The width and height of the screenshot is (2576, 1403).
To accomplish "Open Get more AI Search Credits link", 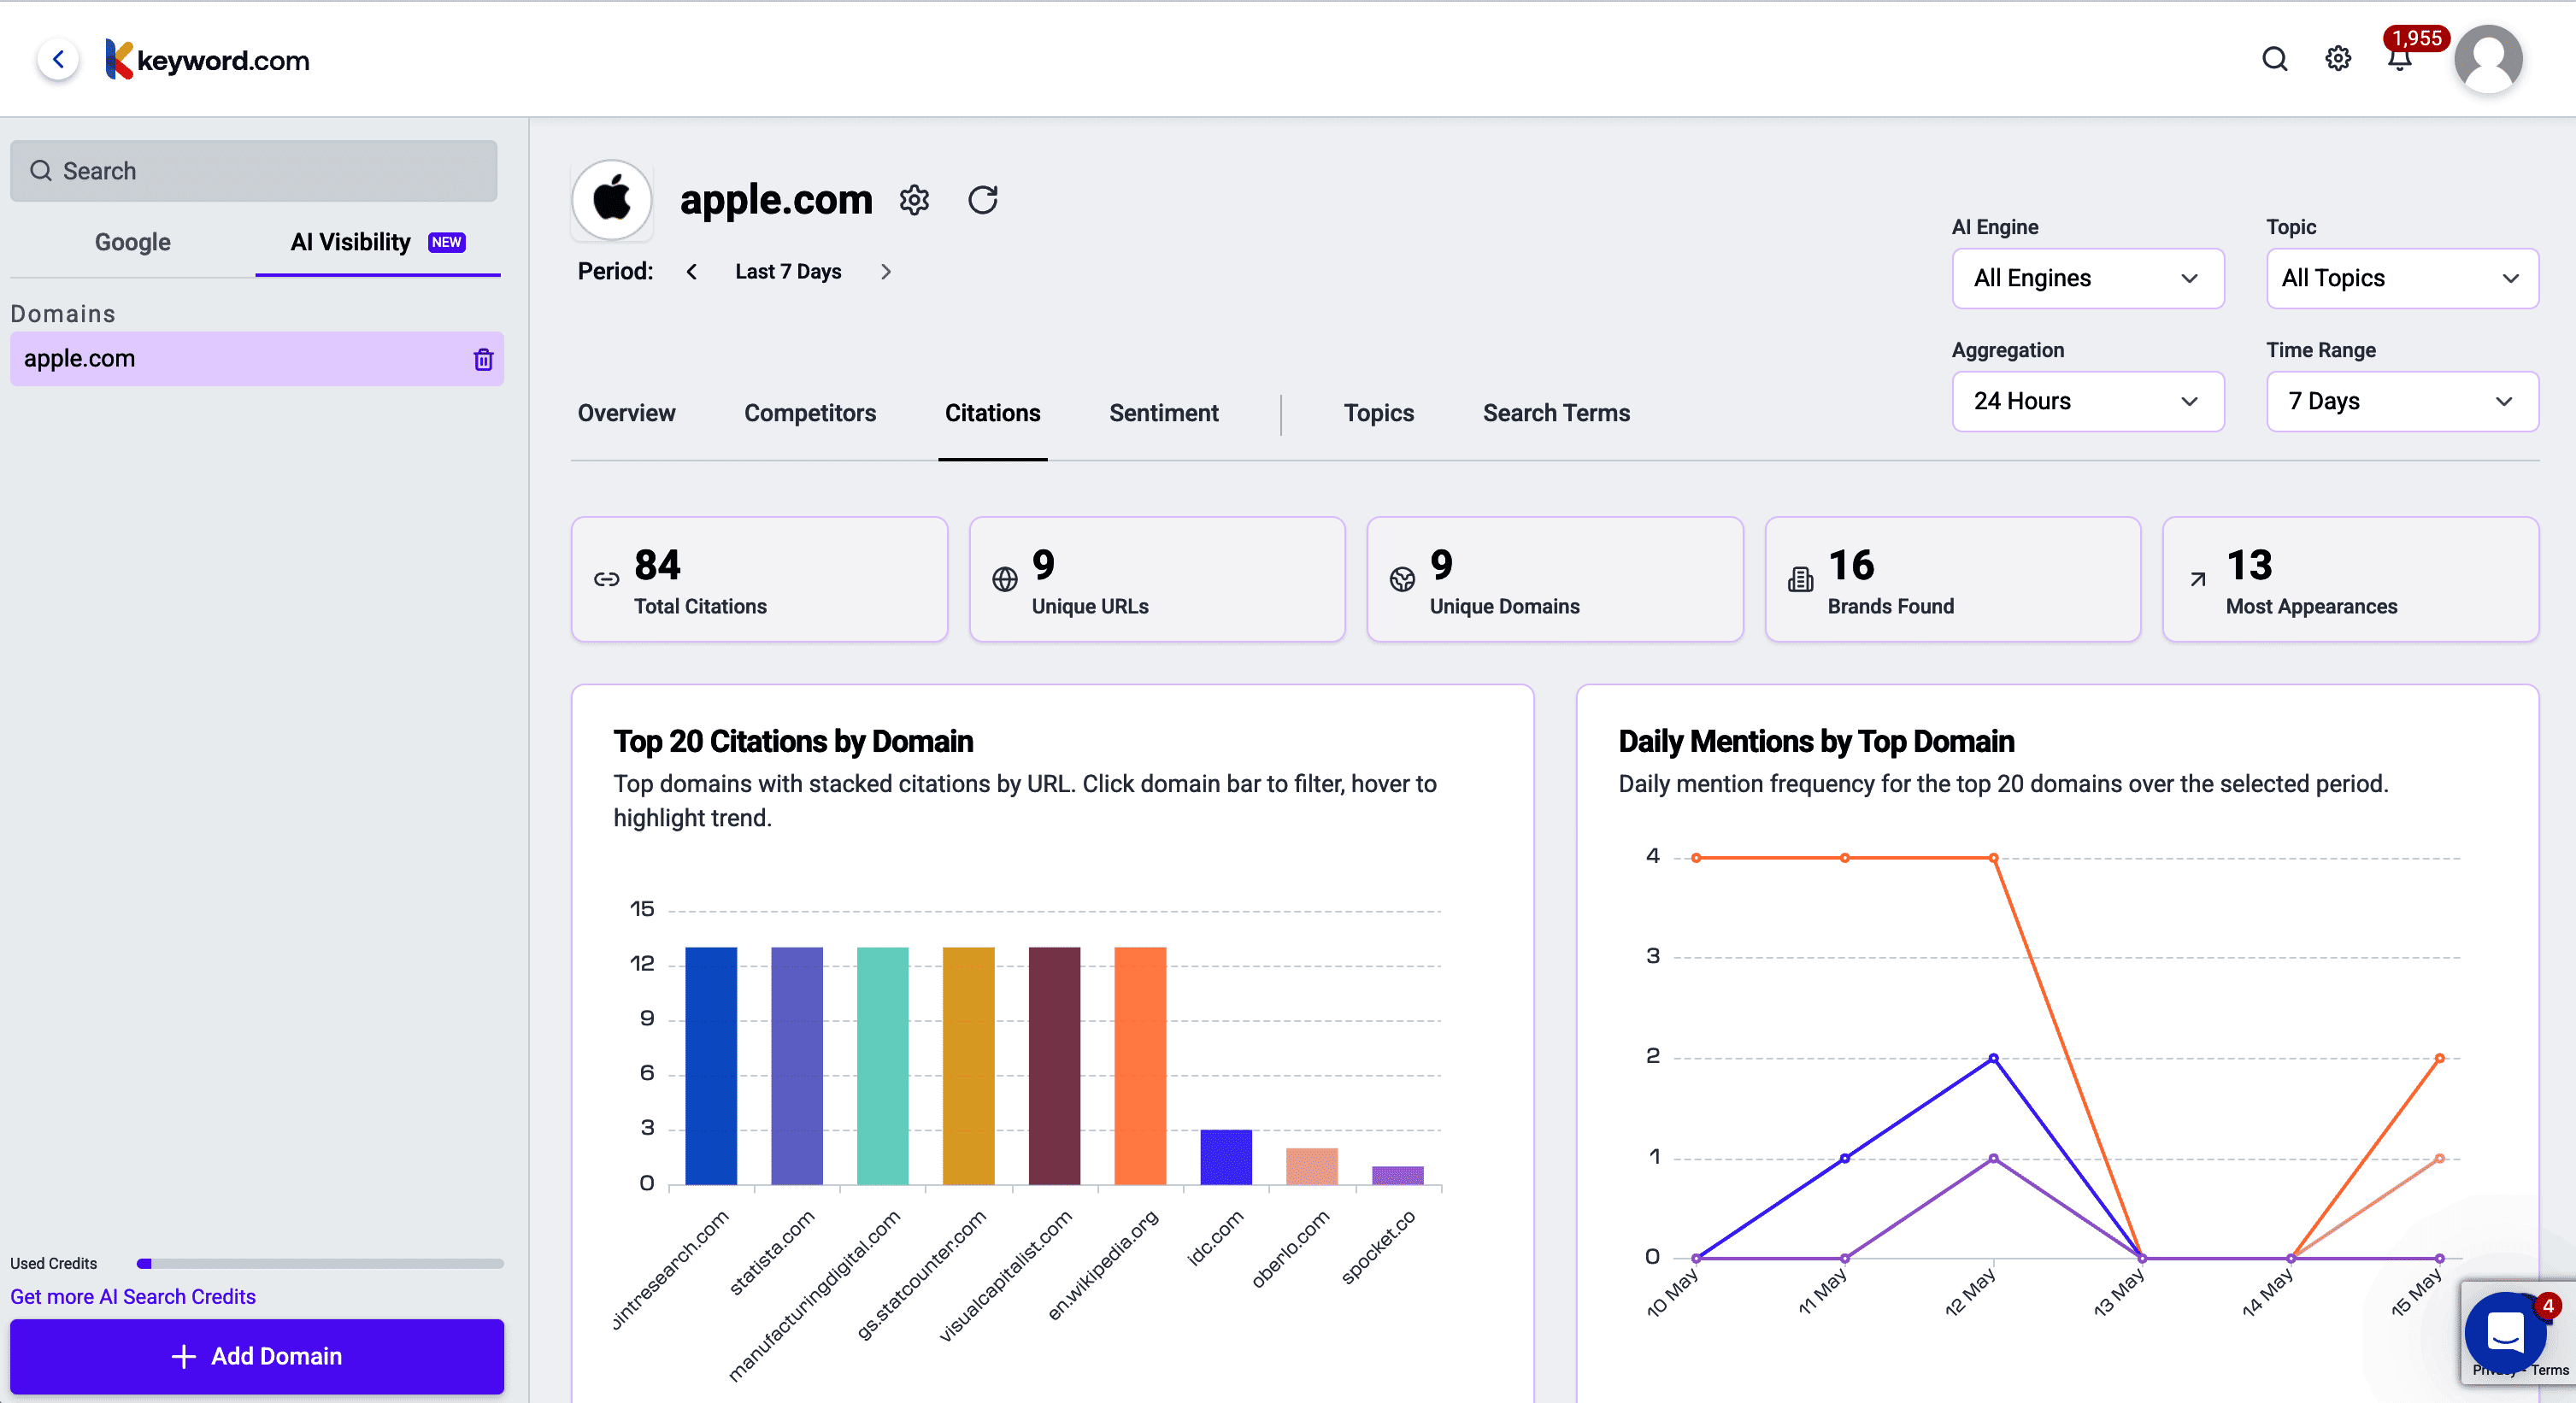I will (x=133, y=1296).
